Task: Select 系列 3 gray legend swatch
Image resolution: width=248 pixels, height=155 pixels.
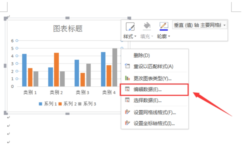Action: click(80, 104)
